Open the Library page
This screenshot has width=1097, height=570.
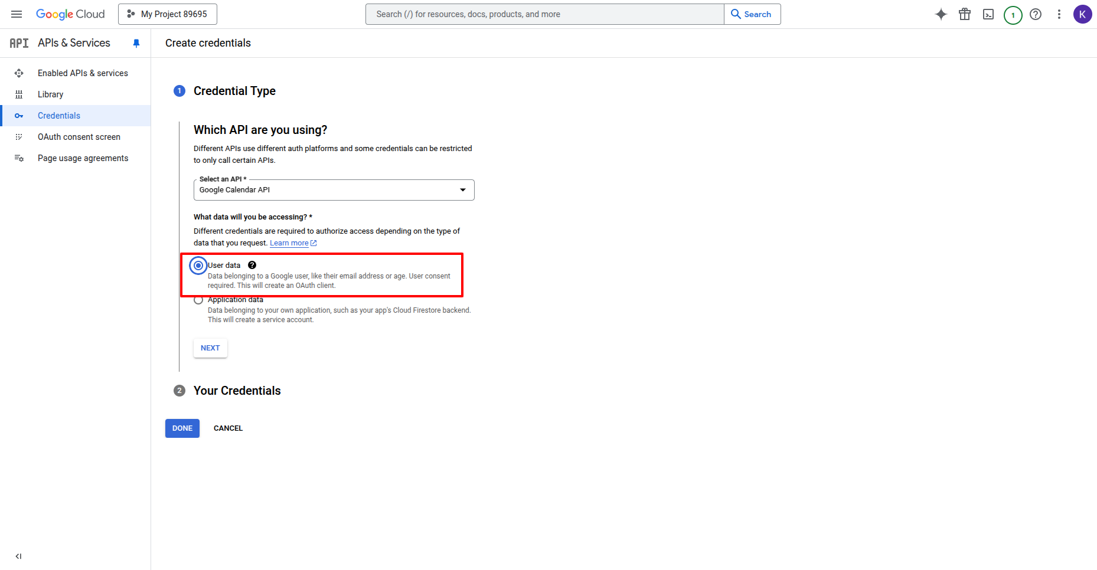pyautogui.click(x=50, y=94)
